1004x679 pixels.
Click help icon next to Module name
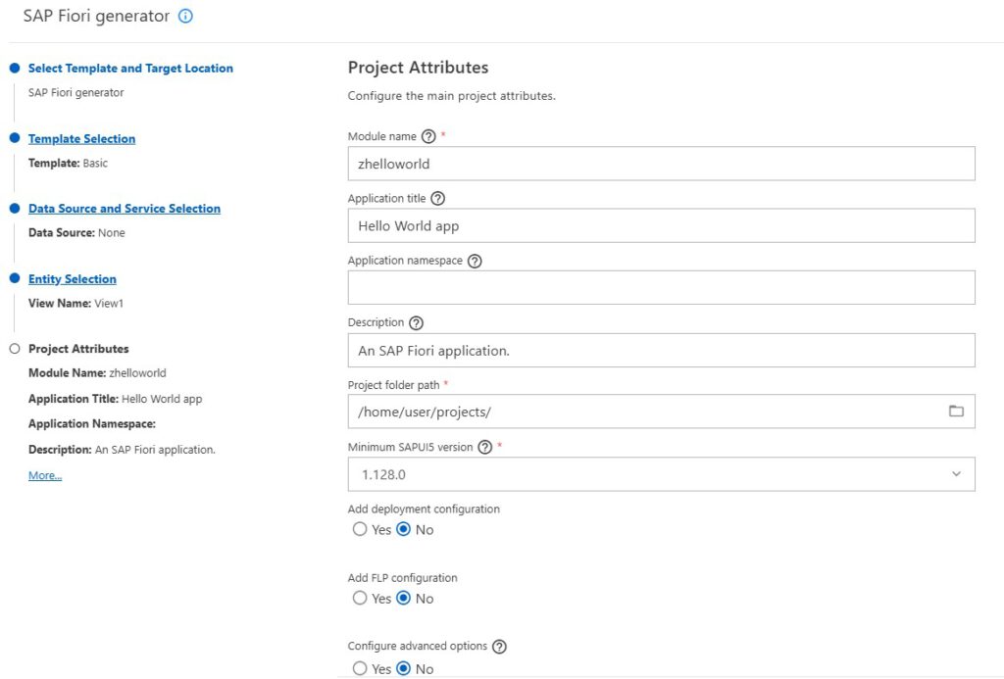[x=428, y=136]
